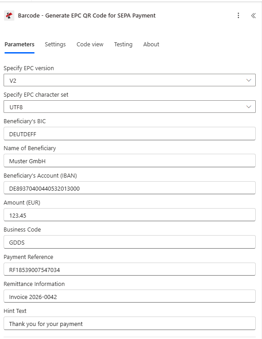Image resolution: width=262 pixels, height=339 pixels.
Task: Switch to the Parameters tab
Action: [19, 45]
